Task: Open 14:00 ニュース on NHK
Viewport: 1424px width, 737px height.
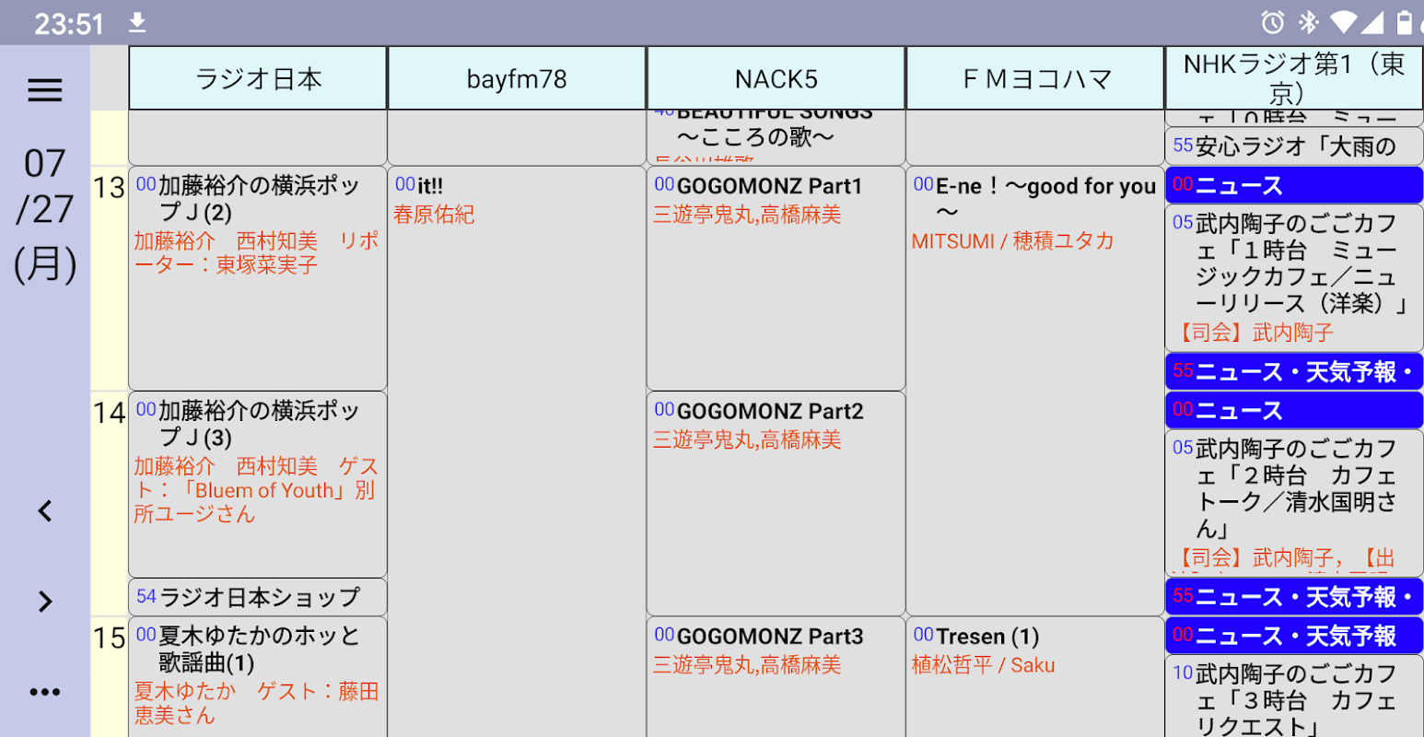Action: point(1294,410)
